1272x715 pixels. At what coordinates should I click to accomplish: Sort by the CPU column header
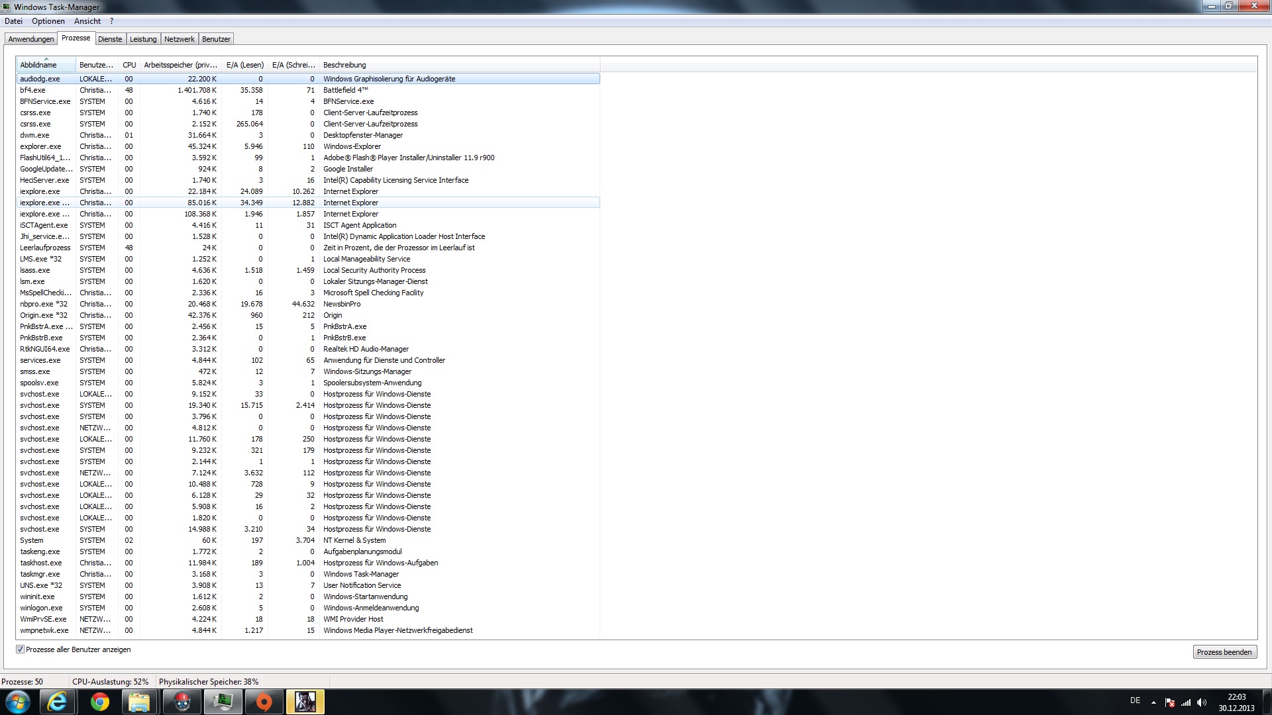(x=129, y=65)
